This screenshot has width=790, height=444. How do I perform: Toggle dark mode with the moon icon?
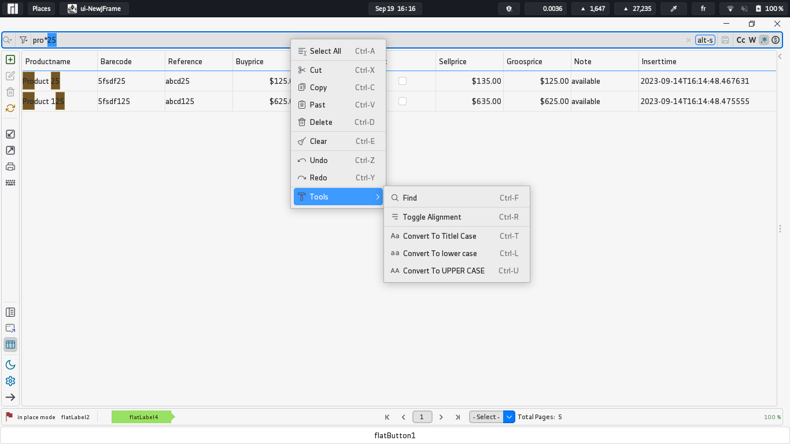10,365
